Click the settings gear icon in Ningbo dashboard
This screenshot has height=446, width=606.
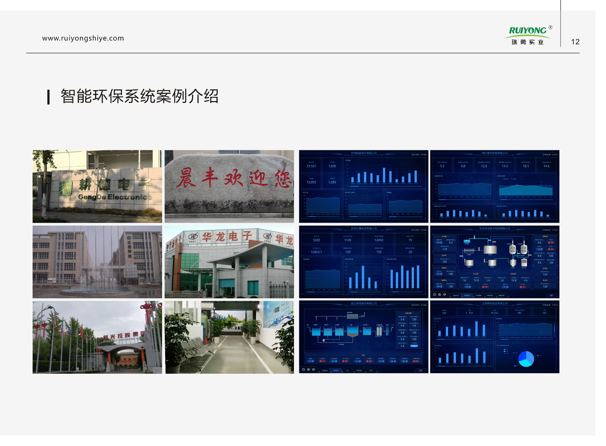click(x=439, y=294)
